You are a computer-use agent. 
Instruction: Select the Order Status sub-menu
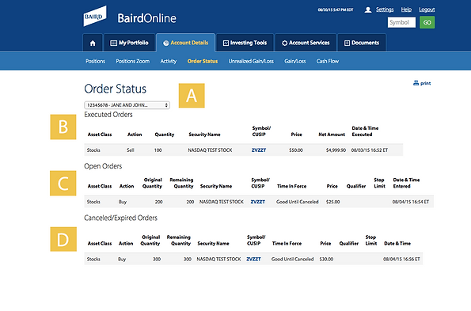(x=203, y=61)
